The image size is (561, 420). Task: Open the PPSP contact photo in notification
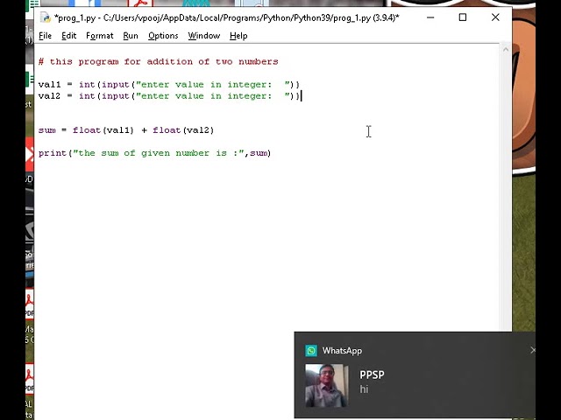coord(327,385)
